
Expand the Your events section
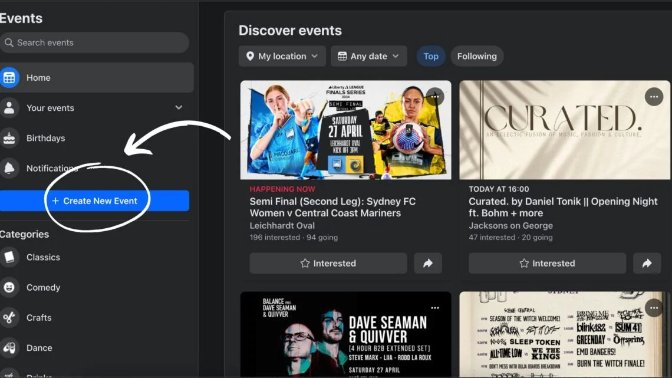pos(179,107)
